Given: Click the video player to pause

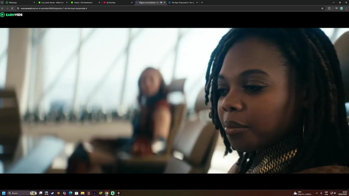Looking at the screenshot, I should coord(174,101).
